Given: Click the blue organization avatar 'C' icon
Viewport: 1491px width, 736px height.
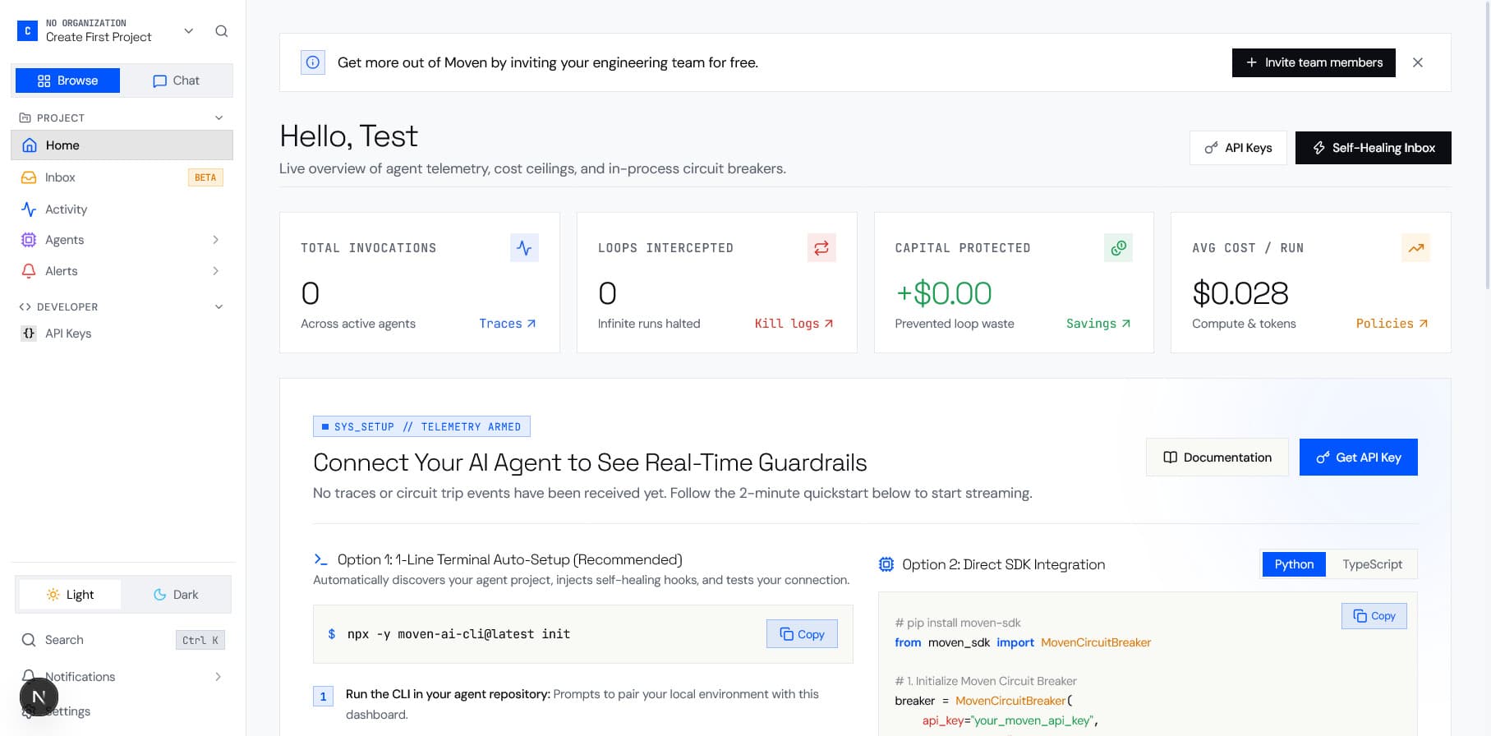Looking at the screenshot, I should point(27,30).
